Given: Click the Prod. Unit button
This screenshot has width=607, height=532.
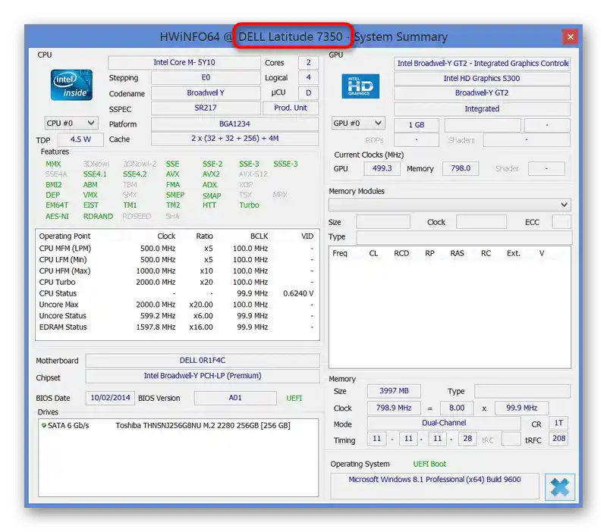Looking at the screenshot, I should click(x=291, y=108).
